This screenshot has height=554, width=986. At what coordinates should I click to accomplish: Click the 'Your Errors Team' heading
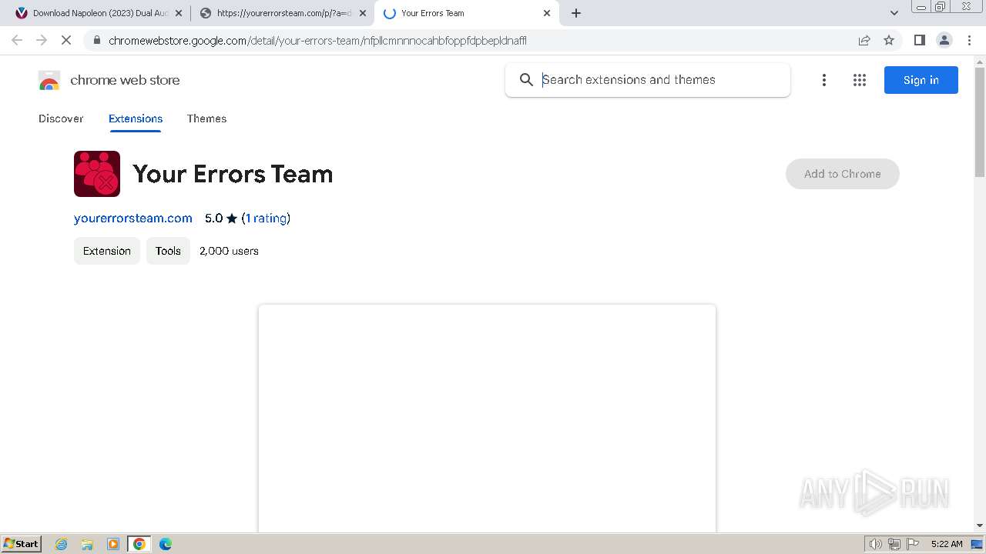point(233,174)
